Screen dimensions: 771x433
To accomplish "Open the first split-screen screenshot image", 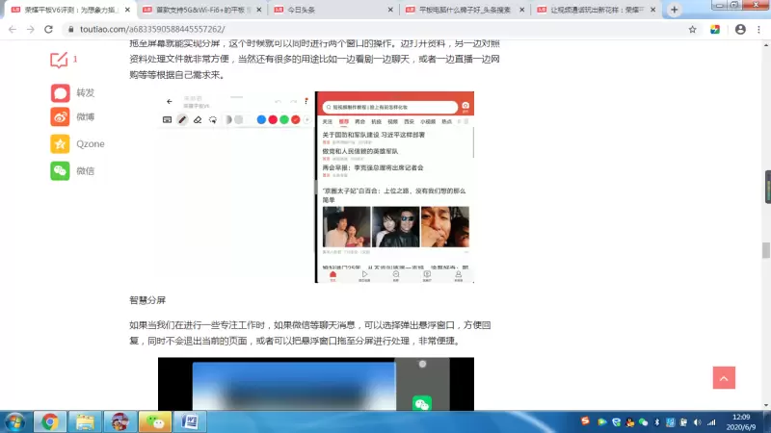I will (316, 187).
